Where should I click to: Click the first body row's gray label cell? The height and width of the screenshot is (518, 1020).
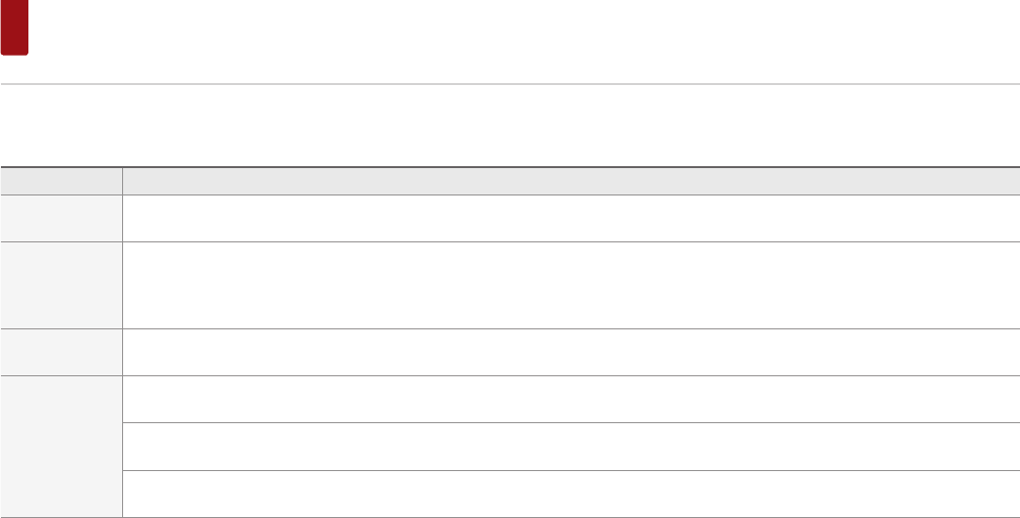(62, 218)
